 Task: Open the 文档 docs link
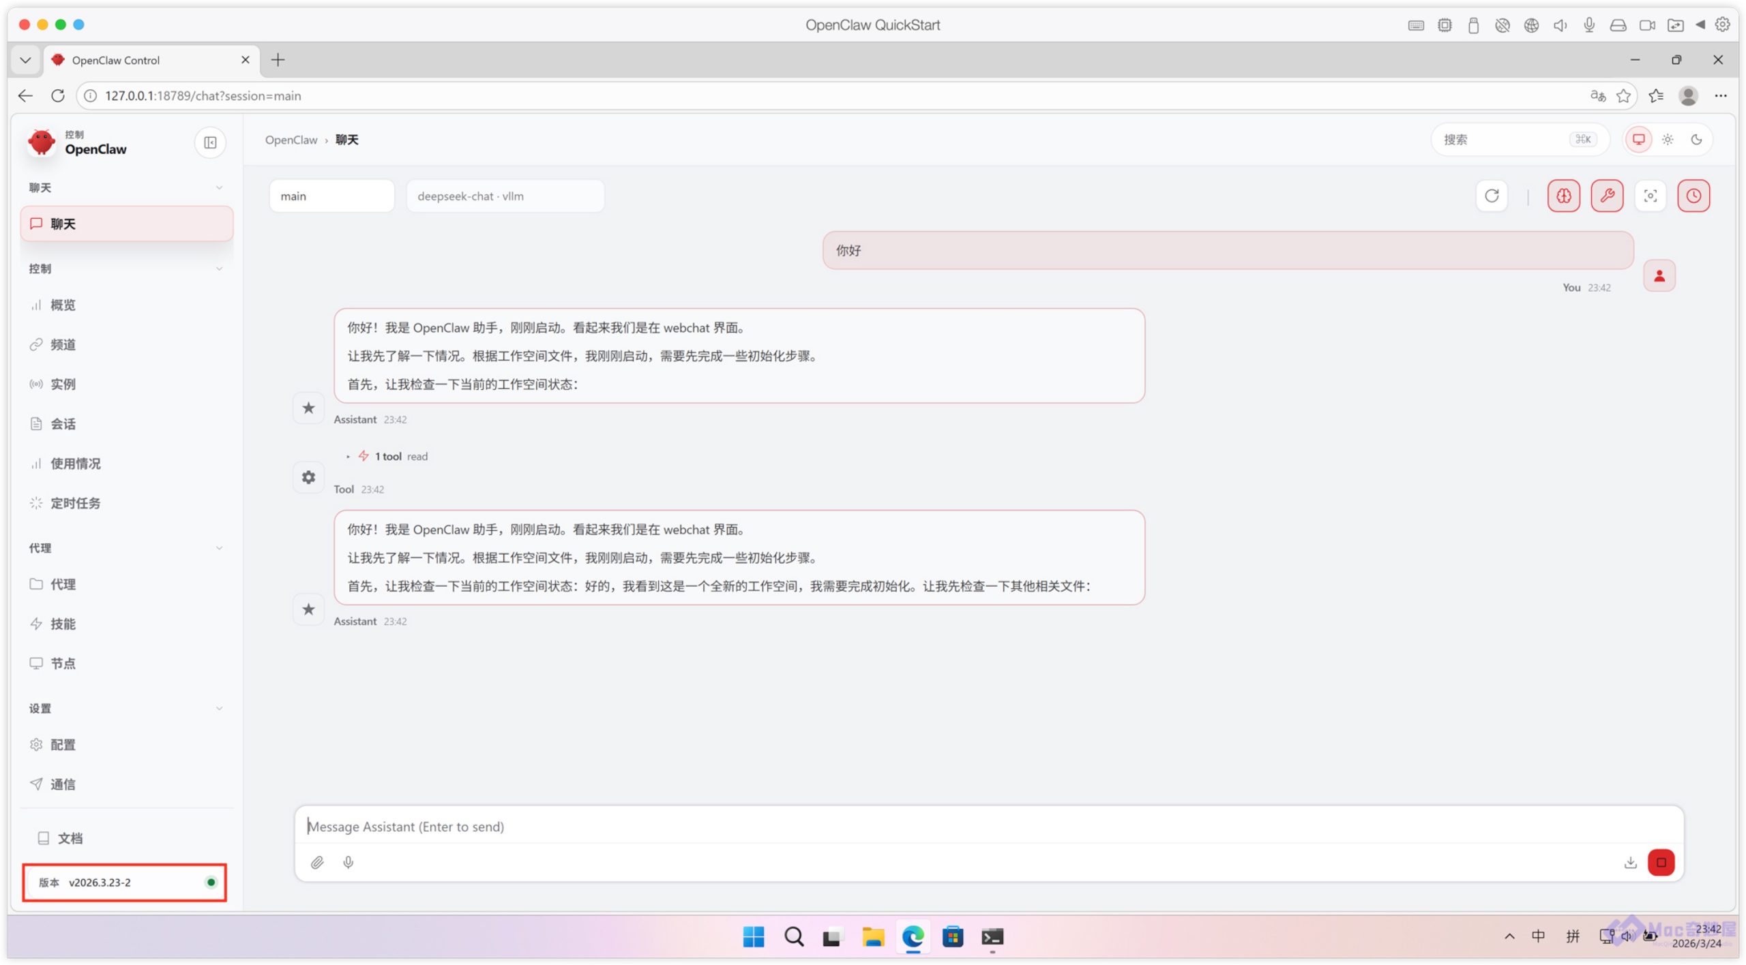[x=70, y=838]
